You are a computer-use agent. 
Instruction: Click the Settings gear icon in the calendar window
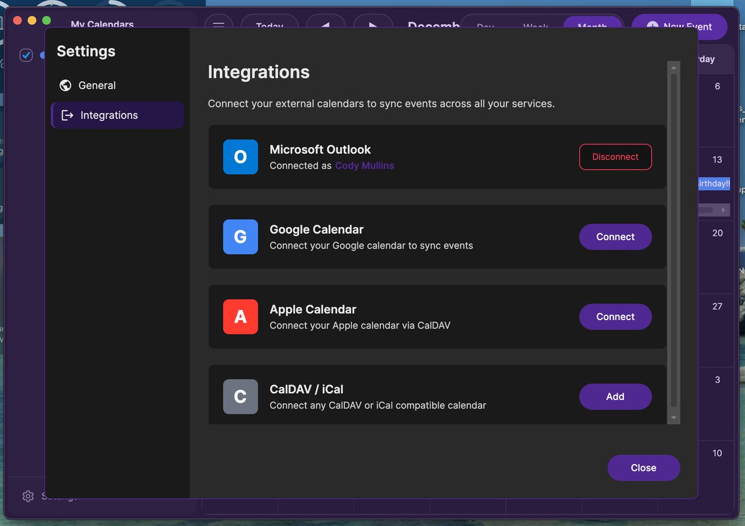28,496
